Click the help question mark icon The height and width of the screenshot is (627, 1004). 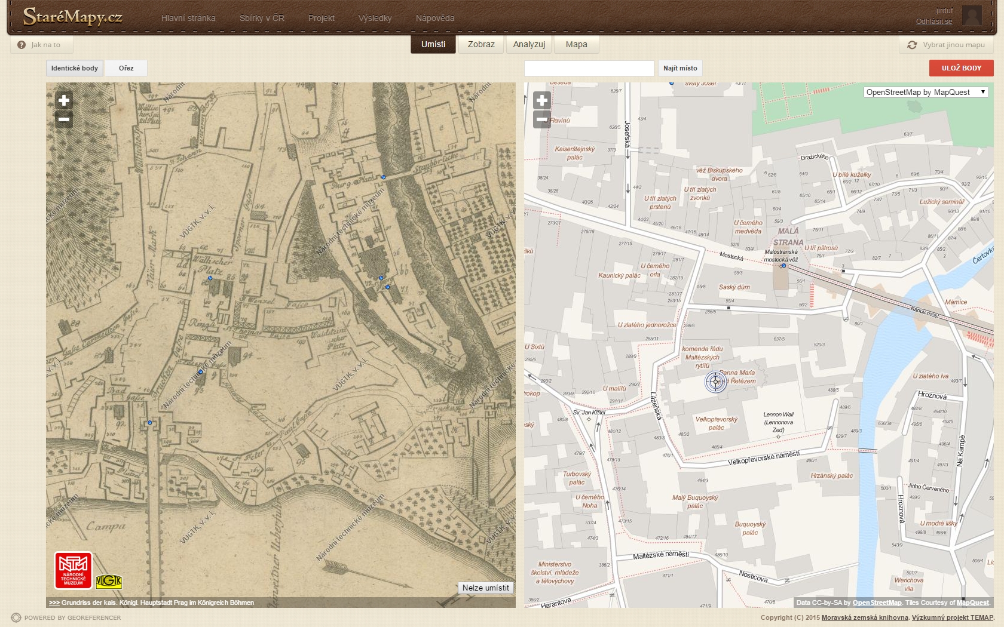click(22, 45)
